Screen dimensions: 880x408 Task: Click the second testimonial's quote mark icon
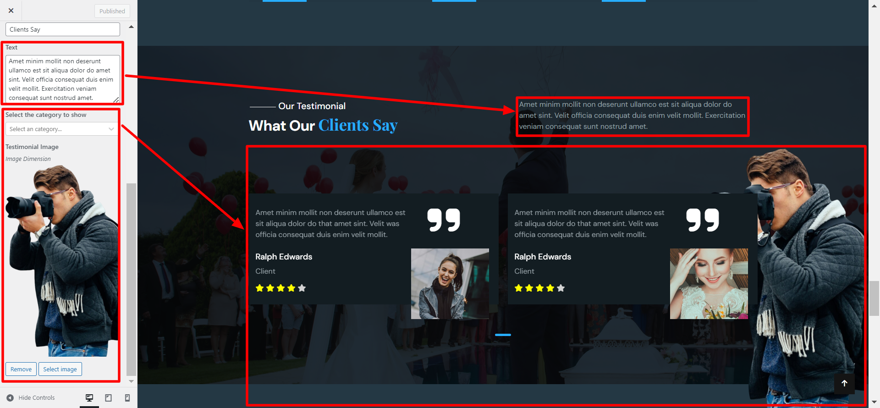(x=702, y=220)
